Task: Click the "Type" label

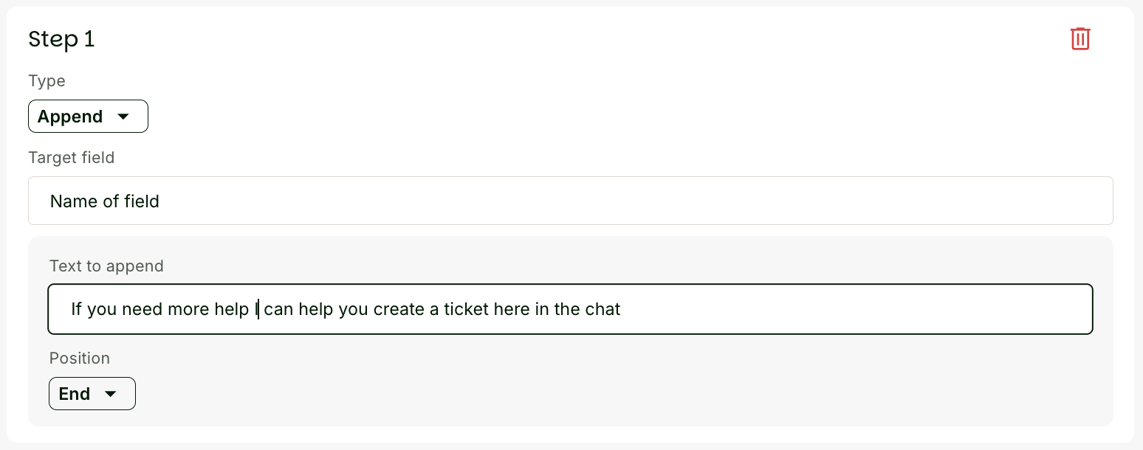Action: 47,81
